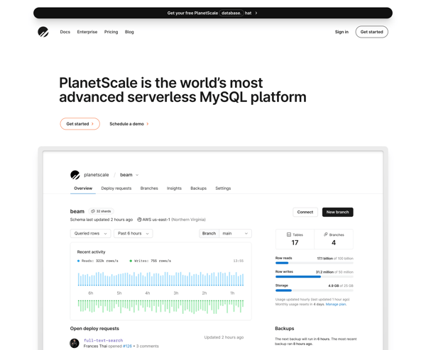426x350 pixels.
Task: Click the Storage usage bar
Action: pyautogui.click(x=315, y=290)
